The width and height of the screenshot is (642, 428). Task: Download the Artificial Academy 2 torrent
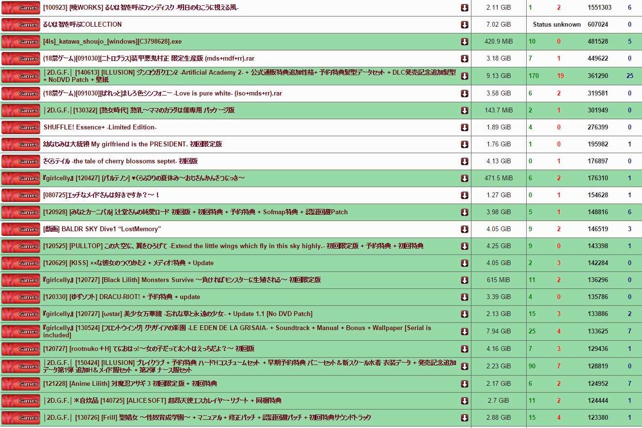point(465,76)
